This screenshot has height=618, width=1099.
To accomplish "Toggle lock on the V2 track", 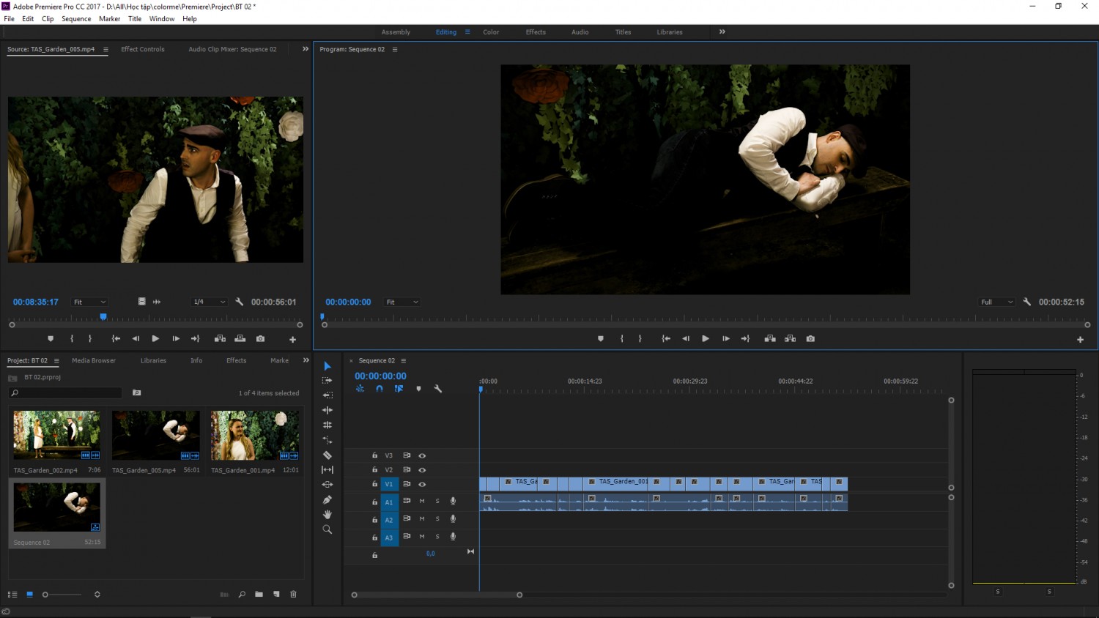I will point(374,470).
